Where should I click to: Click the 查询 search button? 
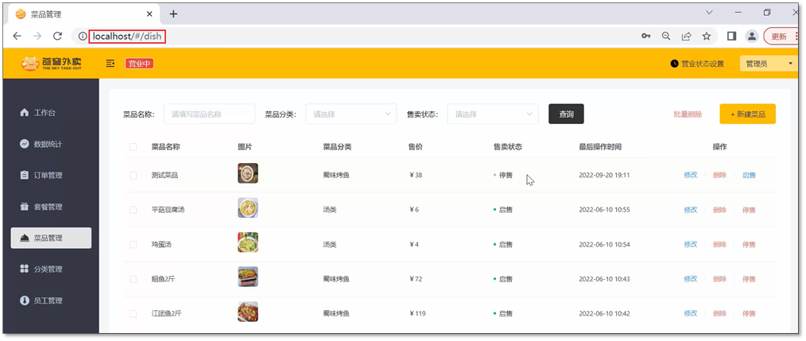pyautogui.click(x=566, y=114)
